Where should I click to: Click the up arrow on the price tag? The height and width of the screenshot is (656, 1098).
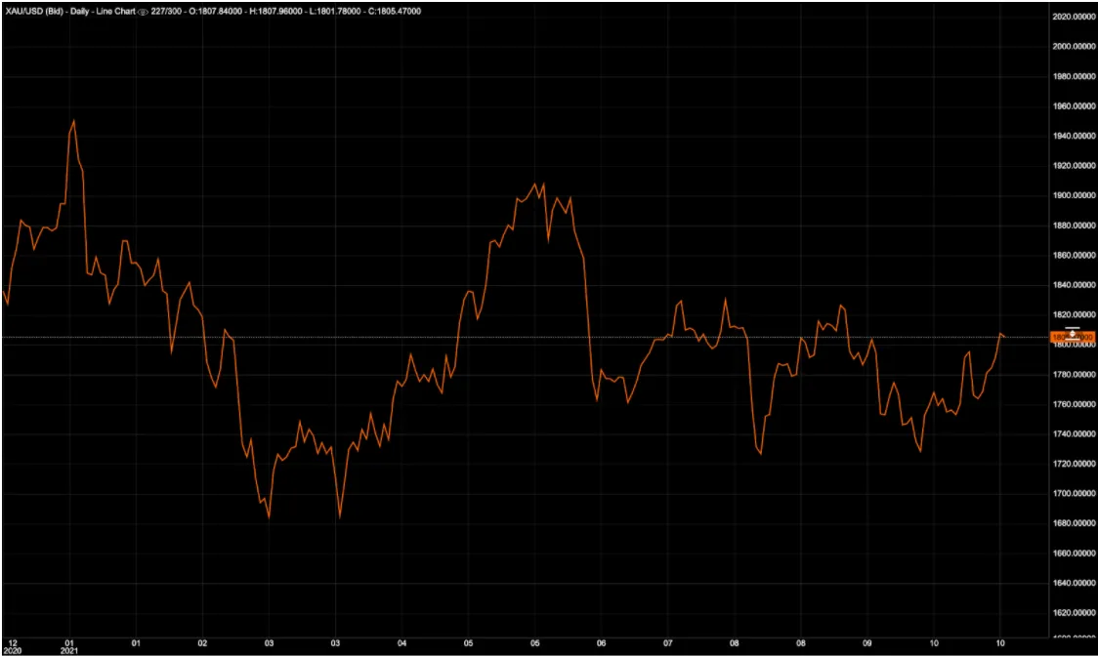coord(1073,330)
